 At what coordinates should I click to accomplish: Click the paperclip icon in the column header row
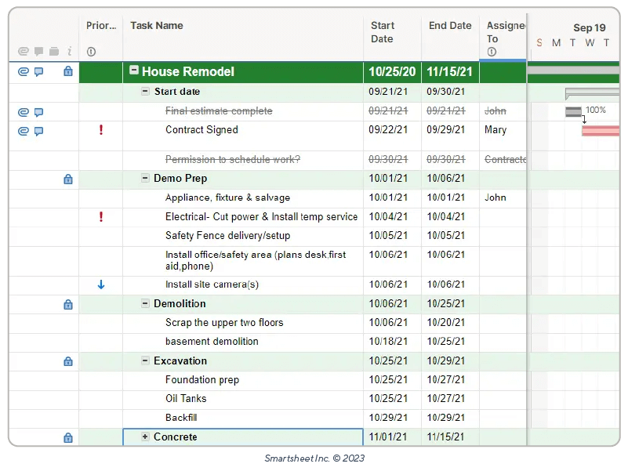(x=23, y=50)
